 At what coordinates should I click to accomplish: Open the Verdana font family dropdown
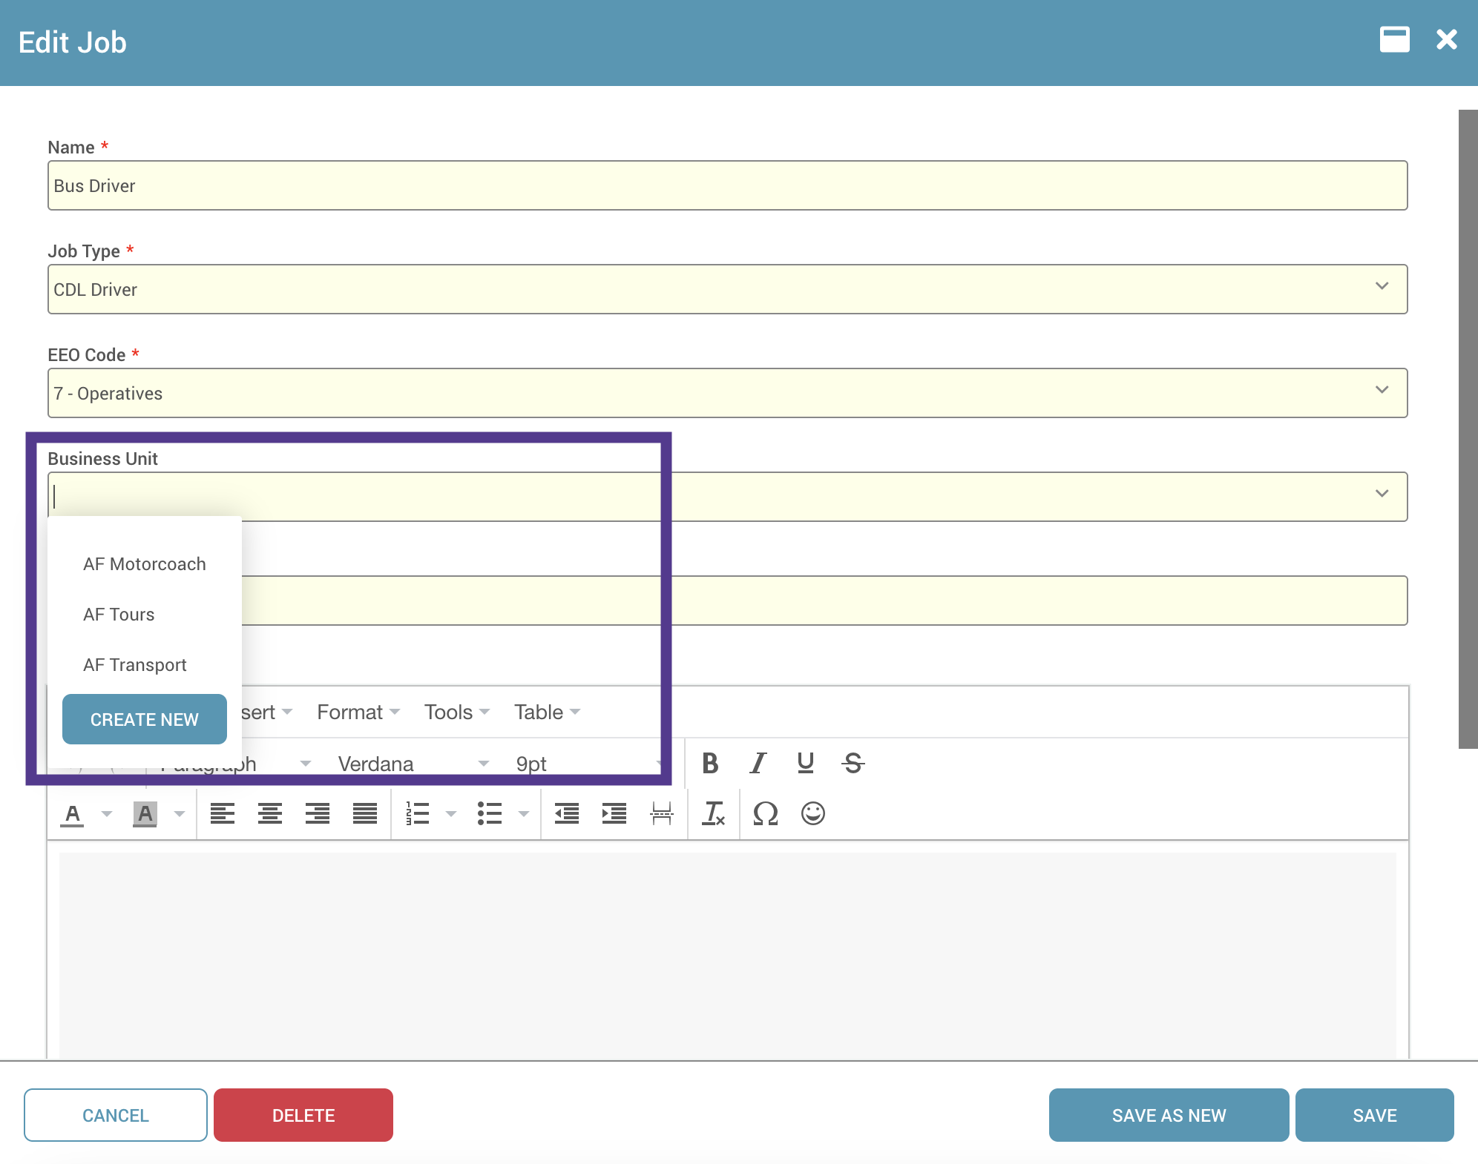tap(413, 764)
